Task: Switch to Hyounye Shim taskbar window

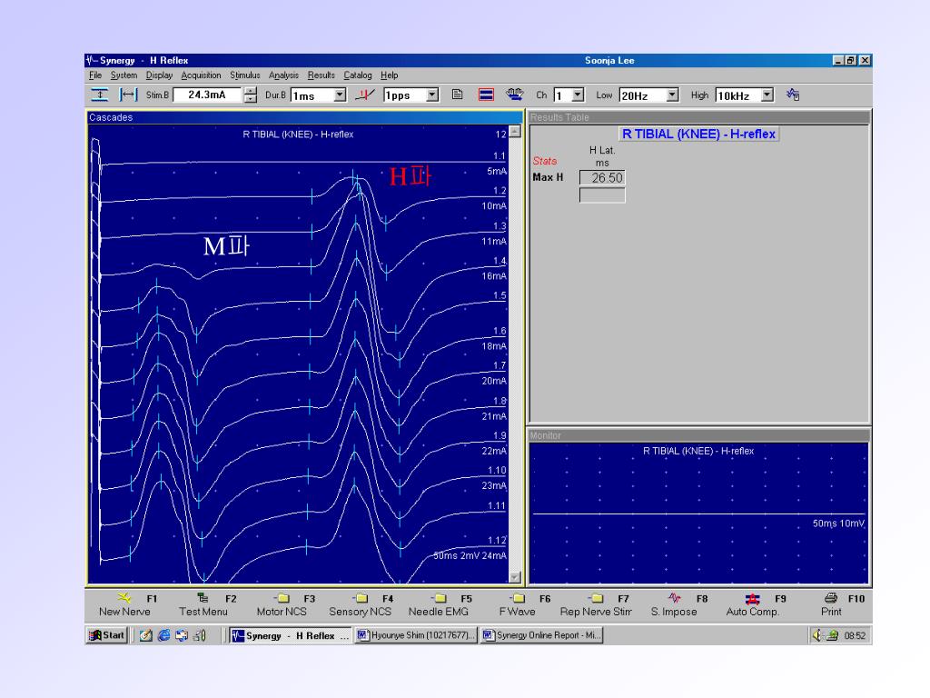Action: pos(415,635)
